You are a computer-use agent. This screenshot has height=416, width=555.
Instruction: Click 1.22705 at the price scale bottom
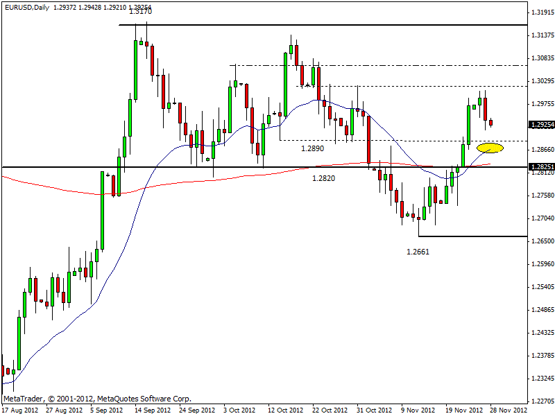541,401
